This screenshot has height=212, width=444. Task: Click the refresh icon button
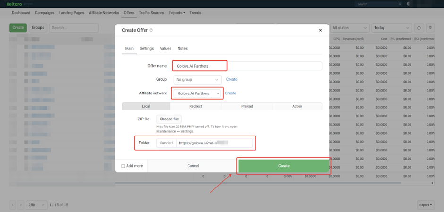(419, 28)
